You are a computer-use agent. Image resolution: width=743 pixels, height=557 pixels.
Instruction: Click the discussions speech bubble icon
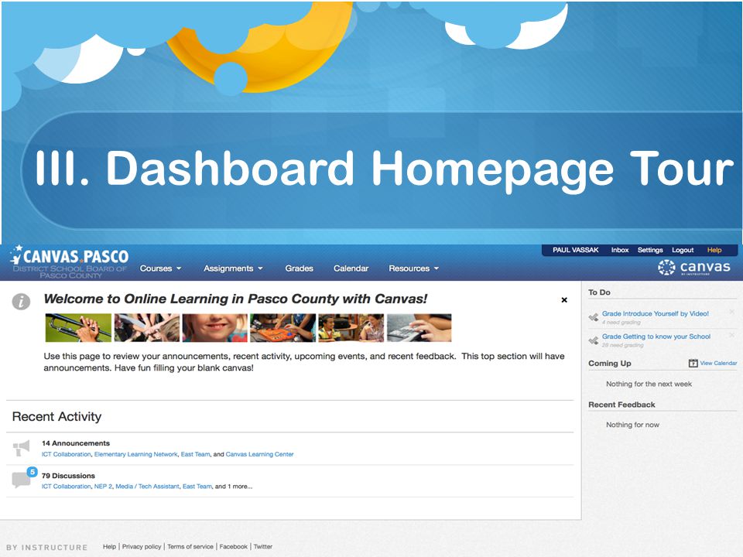(21, 480)
